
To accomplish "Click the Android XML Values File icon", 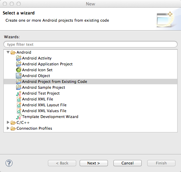I will click(x=19, y=111).
